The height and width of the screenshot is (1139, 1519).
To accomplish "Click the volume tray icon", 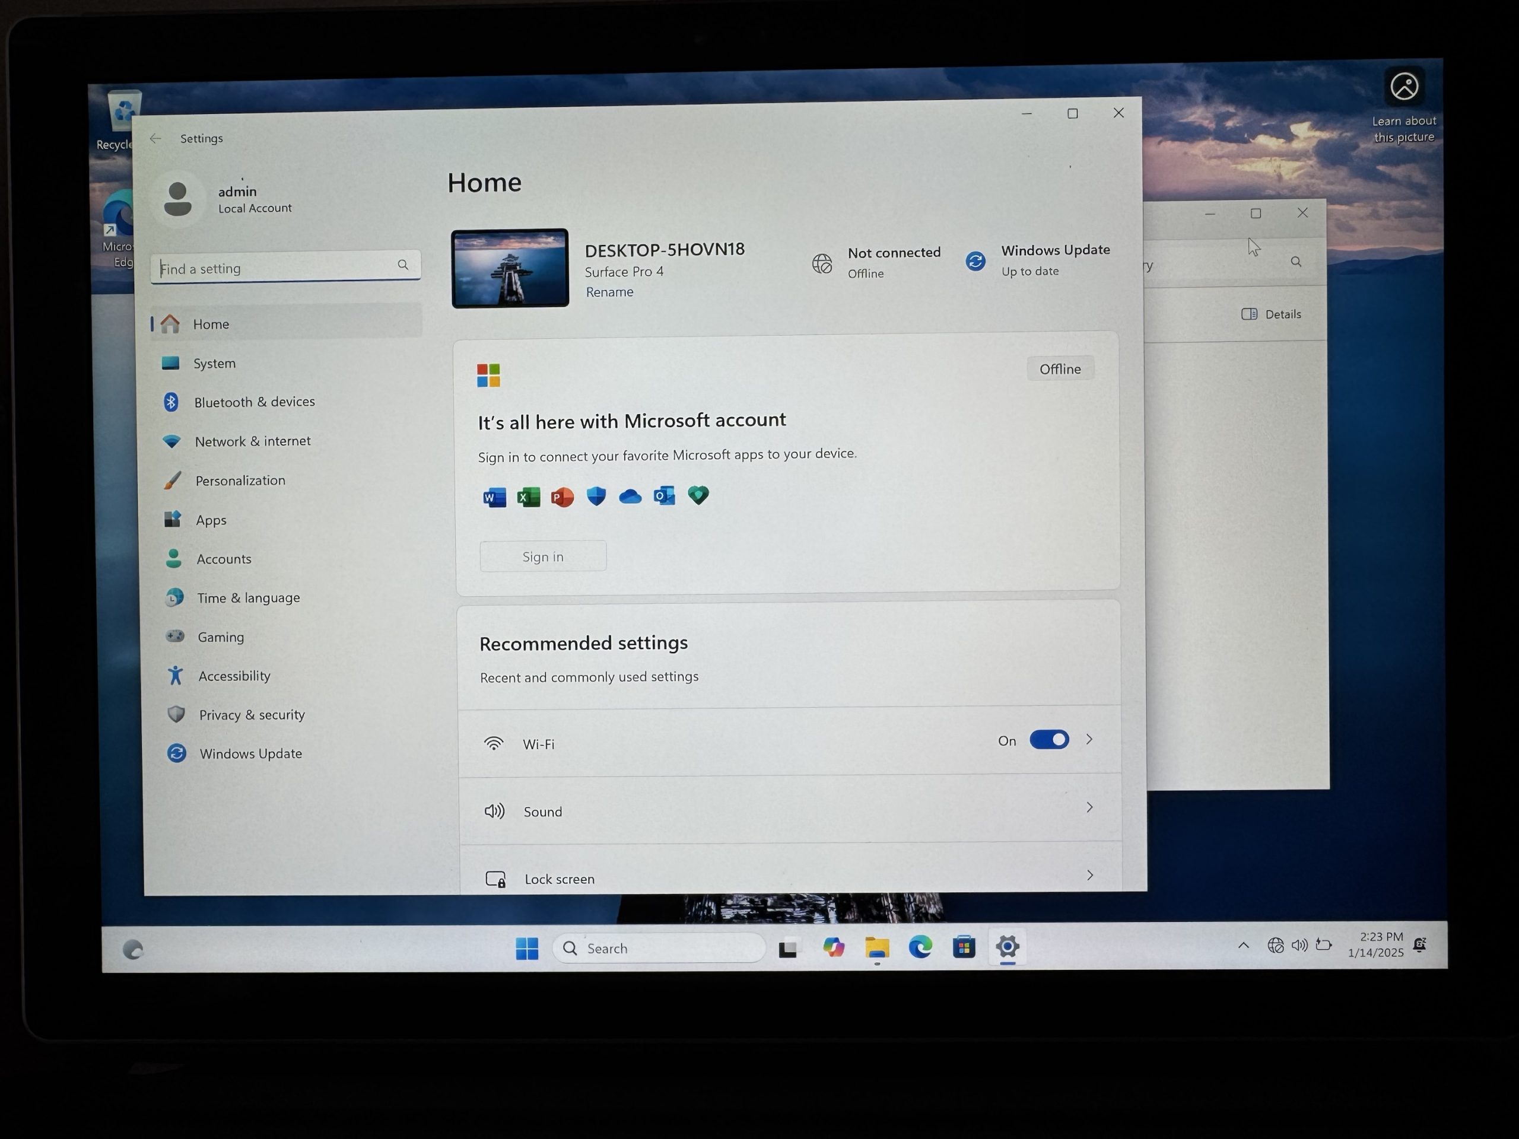I will point(1299,946).
